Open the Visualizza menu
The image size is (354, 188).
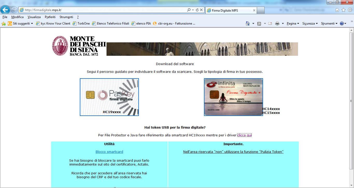34,17
